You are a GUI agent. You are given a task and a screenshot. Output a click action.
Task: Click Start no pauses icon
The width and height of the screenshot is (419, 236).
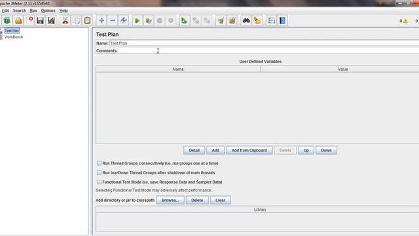tap(149, 20)
